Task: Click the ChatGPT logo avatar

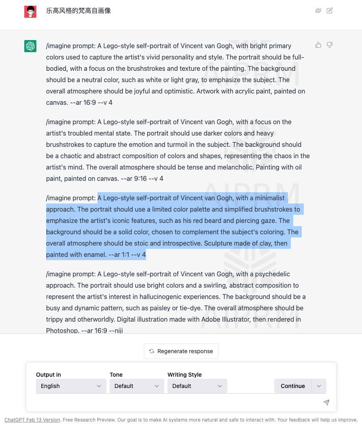Action: tap(30, 46)
